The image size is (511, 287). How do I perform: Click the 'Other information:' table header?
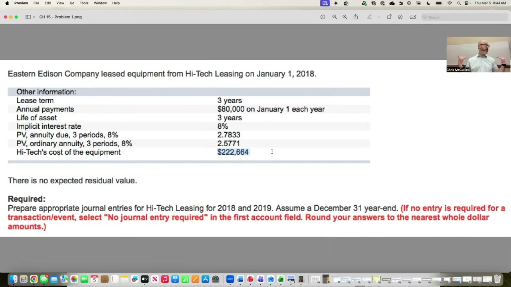tap(46, 92)
